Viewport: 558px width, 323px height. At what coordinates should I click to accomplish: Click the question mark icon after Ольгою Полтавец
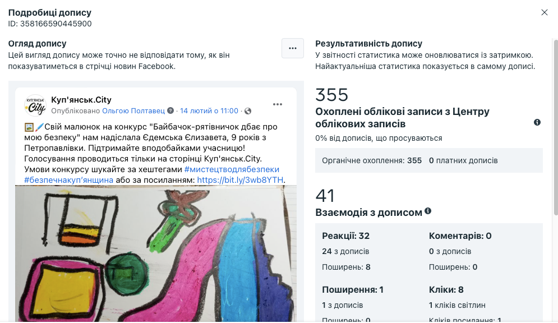(170, 110)
